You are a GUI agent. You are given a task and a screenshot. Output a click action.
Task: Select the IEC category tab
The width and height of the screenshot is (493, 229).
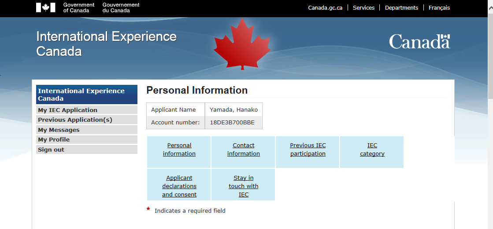coord(372,149)
